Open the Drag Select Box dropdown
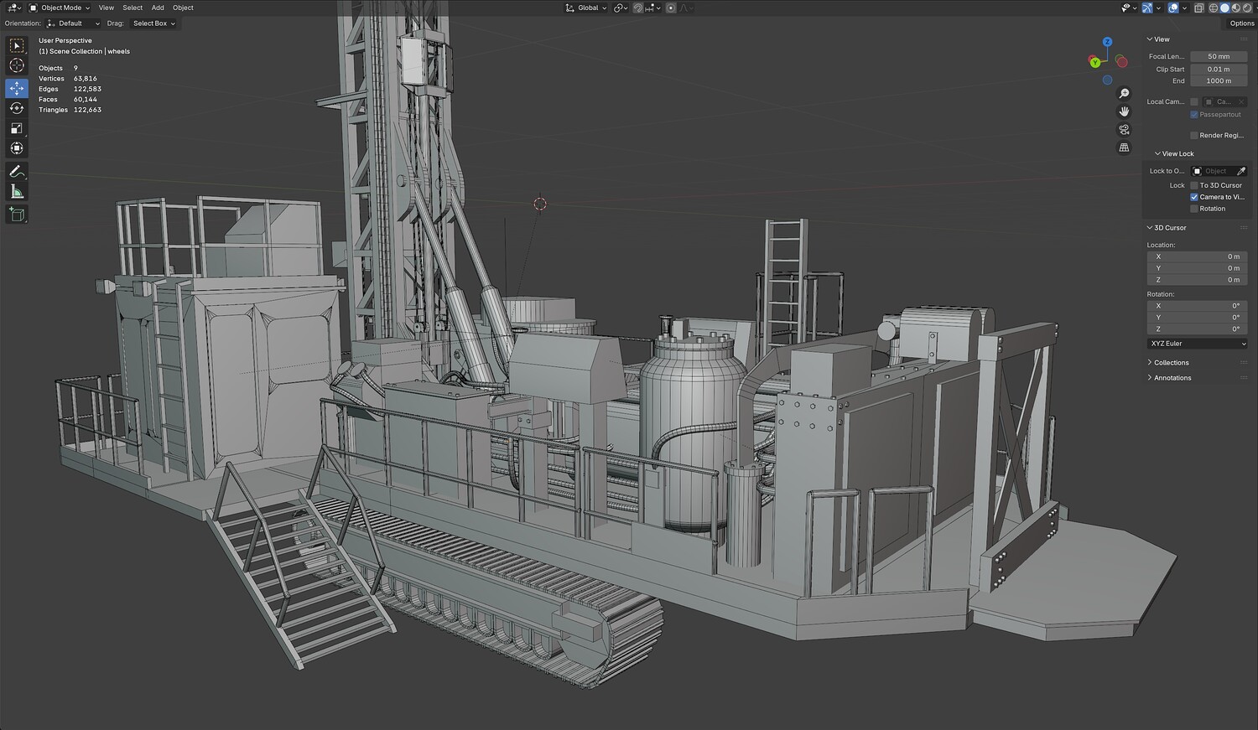 153,23
